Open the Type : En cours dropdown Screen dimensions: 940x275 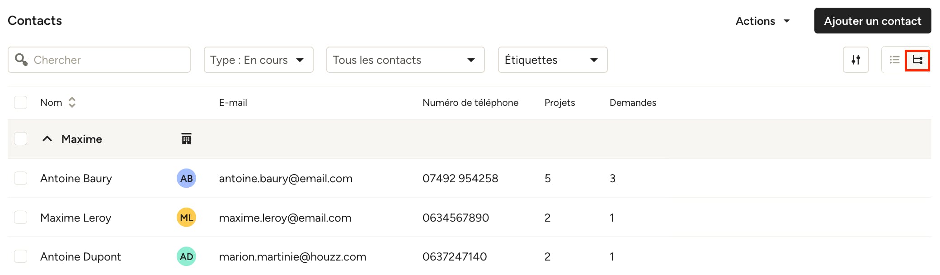click(258, 60)
